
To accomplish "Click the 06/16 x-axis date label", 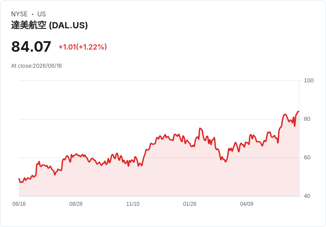I will [x=19, y=204].
